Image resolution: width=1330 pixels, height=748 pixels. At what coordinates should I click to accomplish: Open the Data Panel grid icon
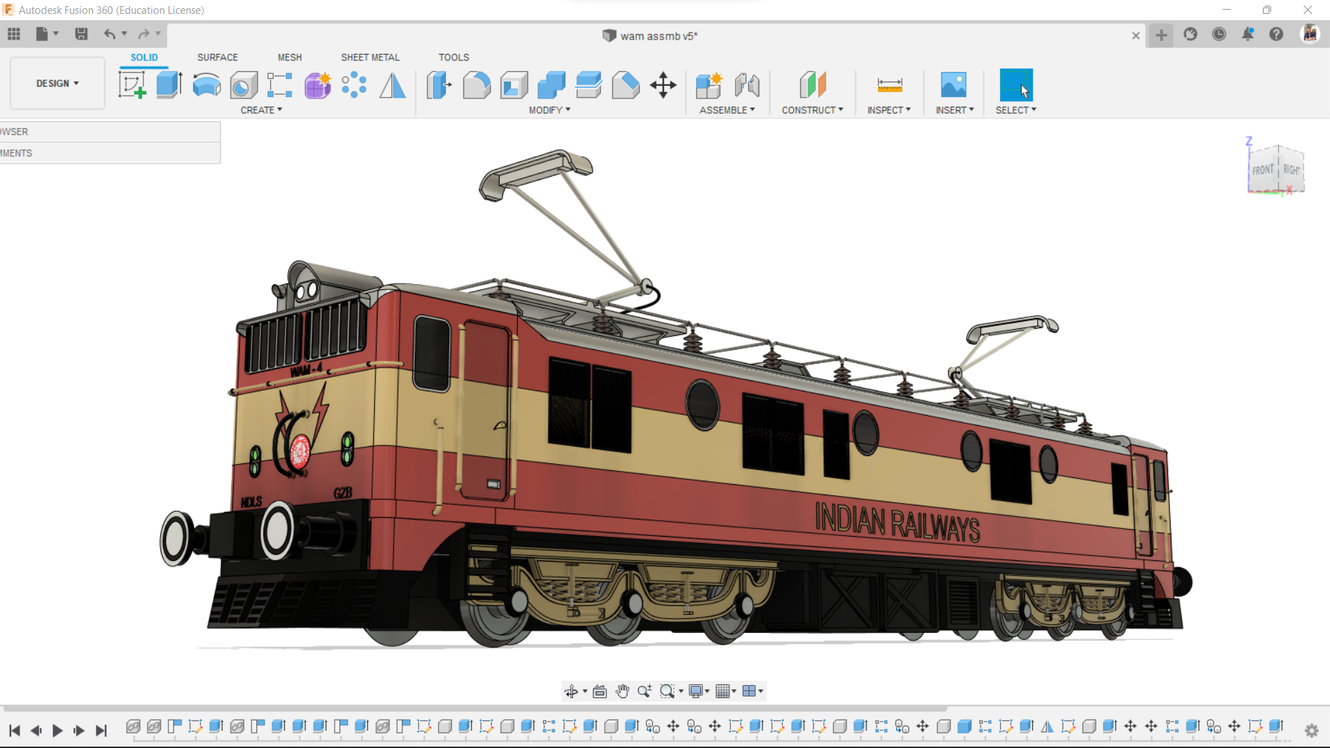pos(14,34)
